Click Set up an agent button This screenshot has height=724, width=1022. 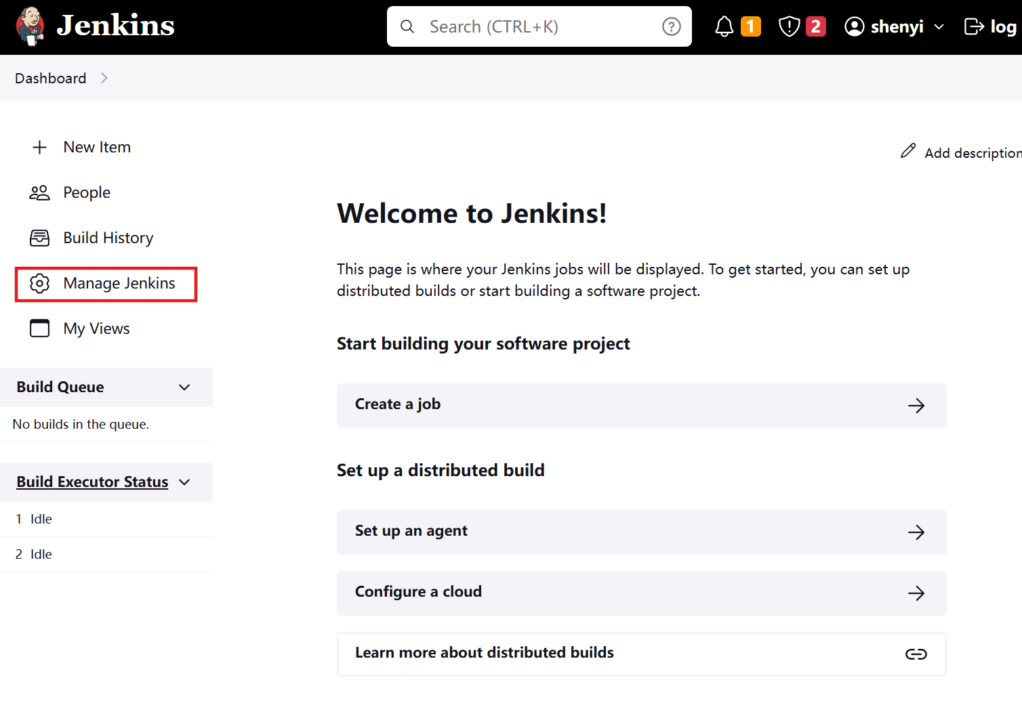[x=641, y=532]
